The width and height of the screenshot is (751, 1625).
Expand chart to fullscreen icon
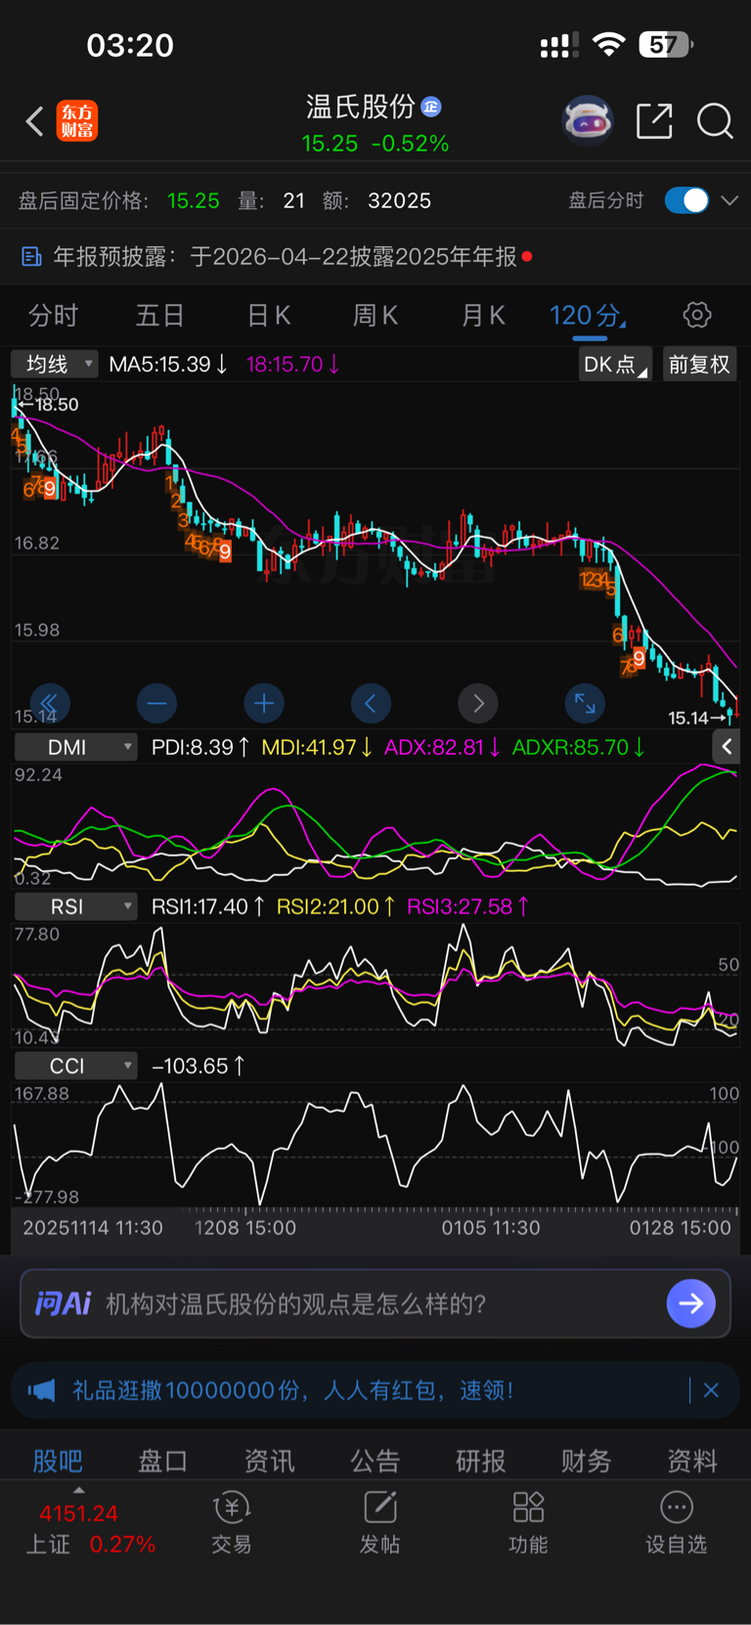[585, 702]
